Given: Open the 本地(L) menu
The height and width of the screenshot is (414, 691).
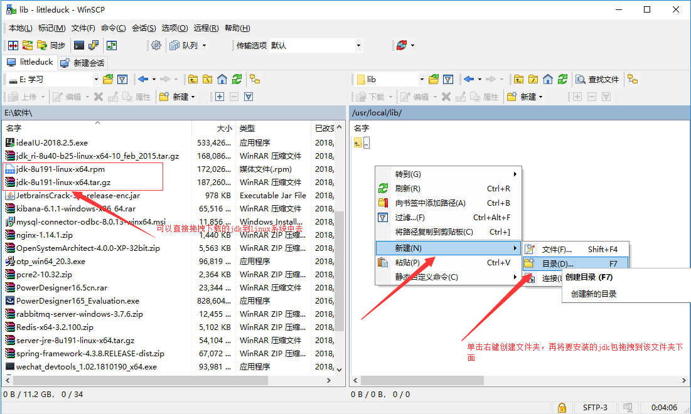Looking at the screenshot, I should (20, 28).
